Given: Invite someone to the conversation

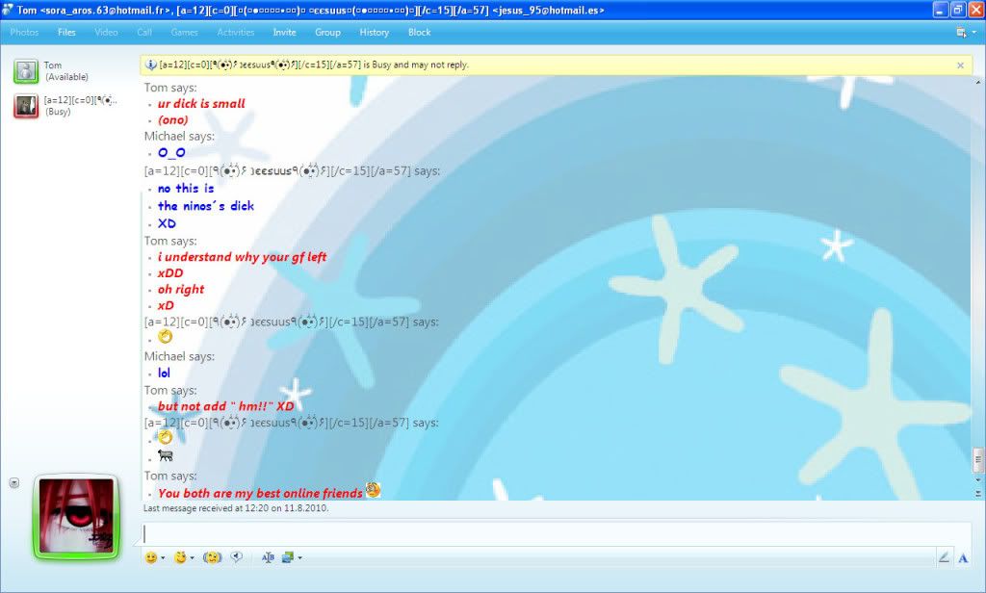Looking at the screenshot, I should point(284,32).
